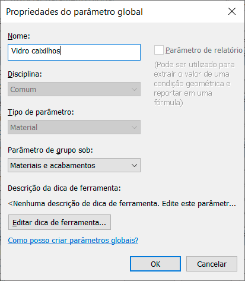Open Editar dica de ferramenta button
245x281 pixels.
(x=59, y=222)
